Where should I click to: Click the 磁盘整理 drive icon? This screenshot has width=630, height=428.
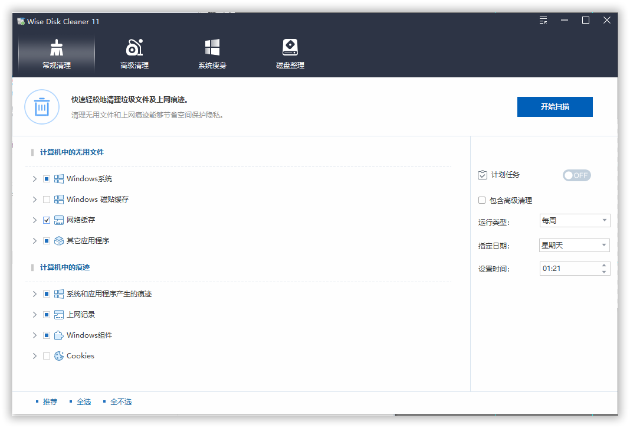(290, 47)
